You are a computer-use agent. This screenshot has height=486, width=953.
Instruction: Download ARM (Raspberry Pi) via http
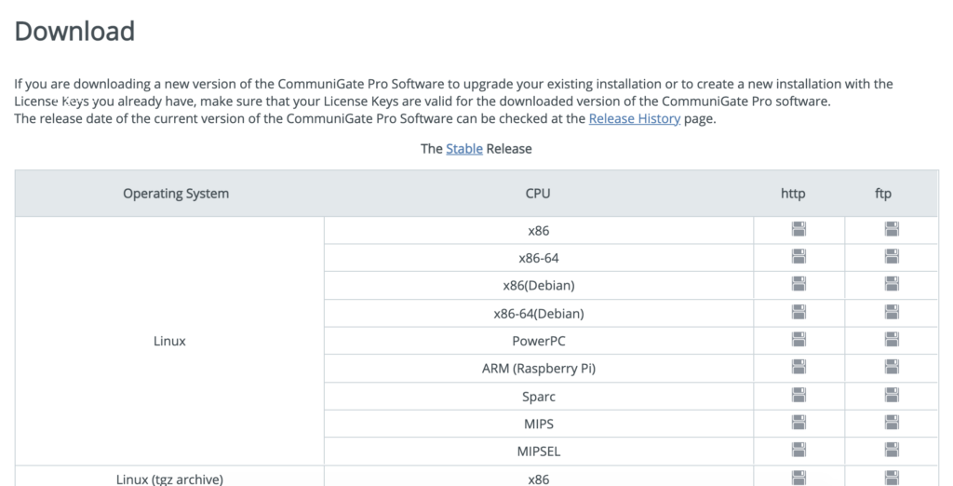tap(799, 368)
